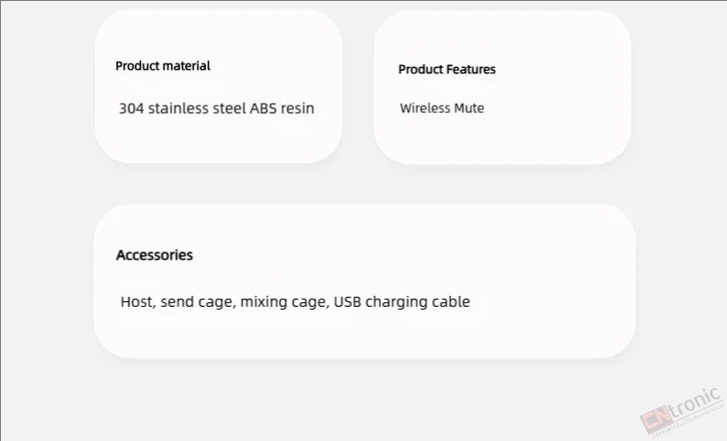
Task: Click the word 'Host' in accessories
Action: [138, 301]
